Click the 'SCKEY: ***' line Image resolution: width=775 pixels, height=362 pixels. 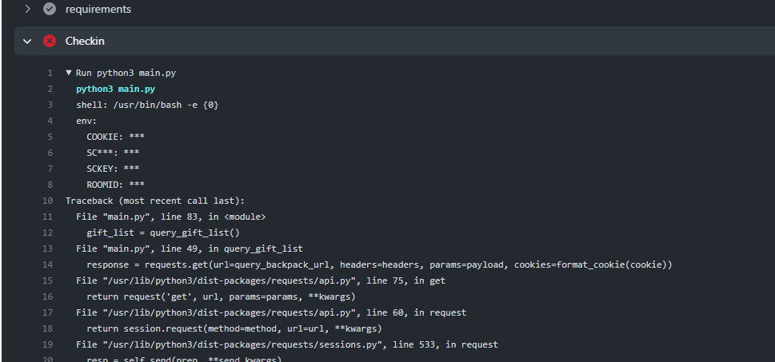click(x=114, y=169)
